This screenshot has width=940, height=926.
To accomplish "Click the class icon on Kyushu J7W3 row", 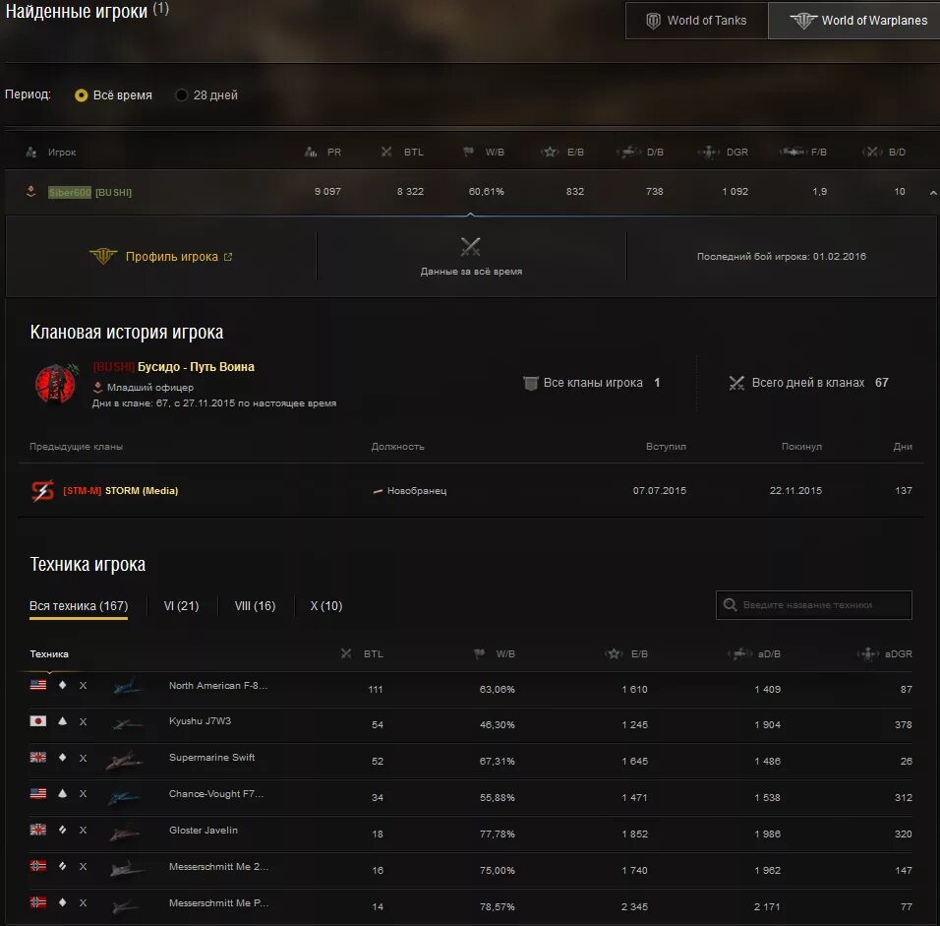I will [x=62, y=720].
